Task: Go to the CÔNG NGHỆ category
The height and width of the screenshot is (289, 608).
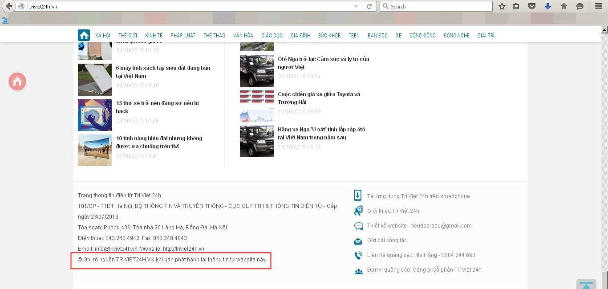Action: click(x=456, y=36)
